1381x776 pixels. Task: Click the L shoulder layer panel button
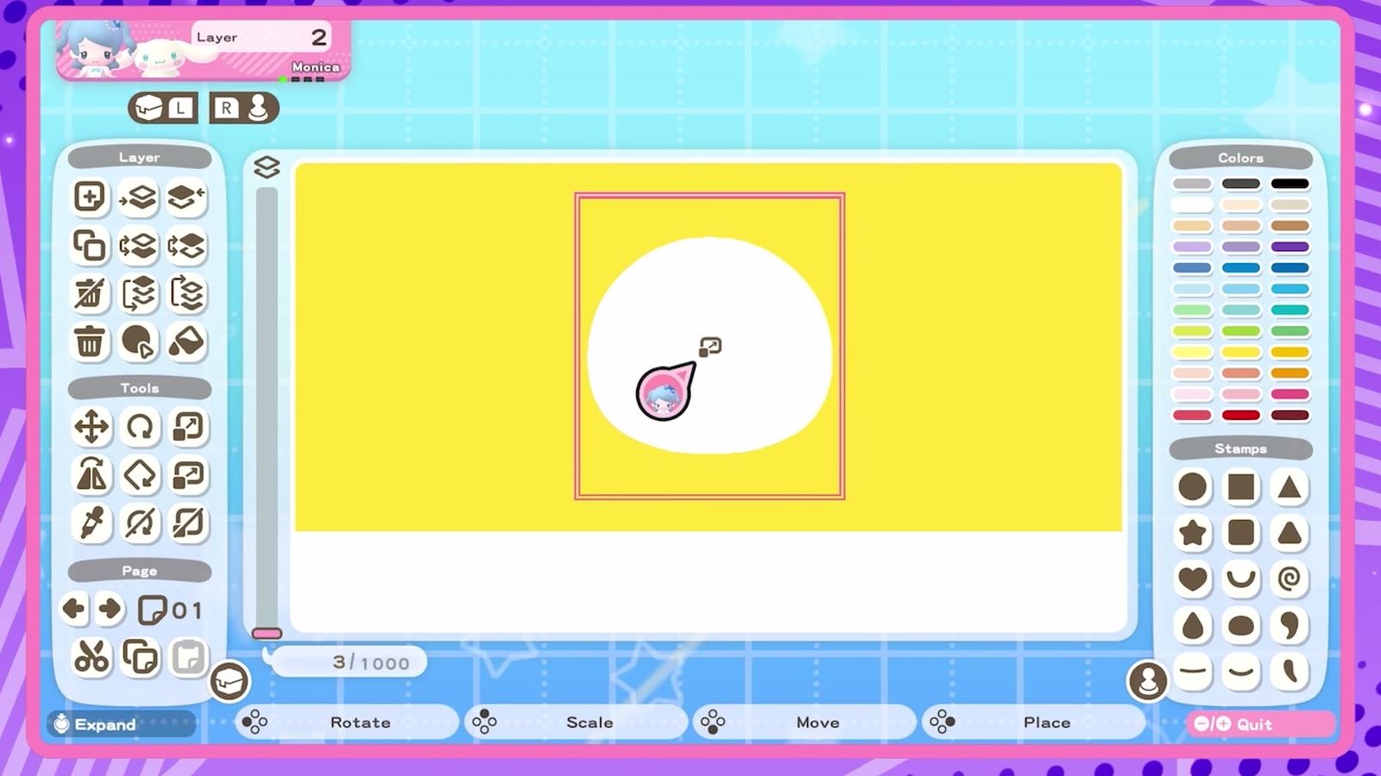(162, 108)
